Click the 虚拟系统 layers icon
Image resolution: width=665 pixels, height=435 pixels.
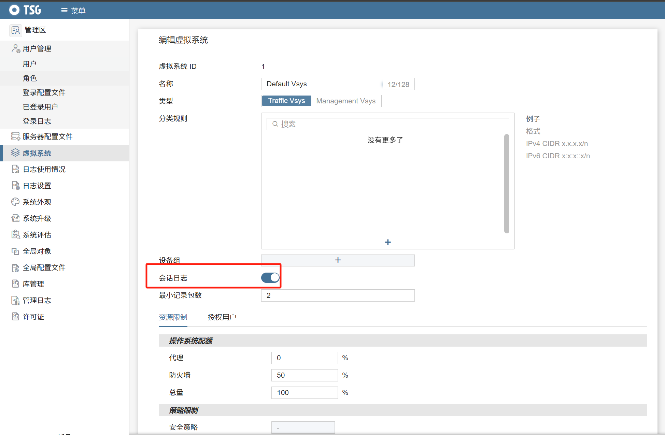[16, 153]
